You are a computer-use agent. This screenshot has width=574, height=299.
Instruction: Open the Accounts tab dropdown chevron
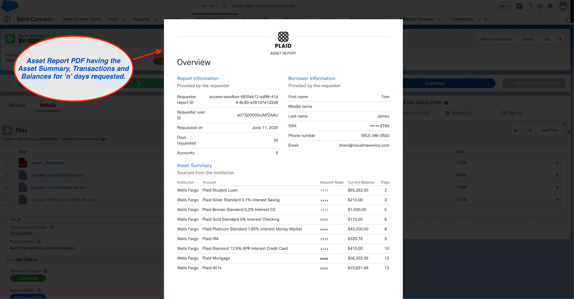(155, 19)
